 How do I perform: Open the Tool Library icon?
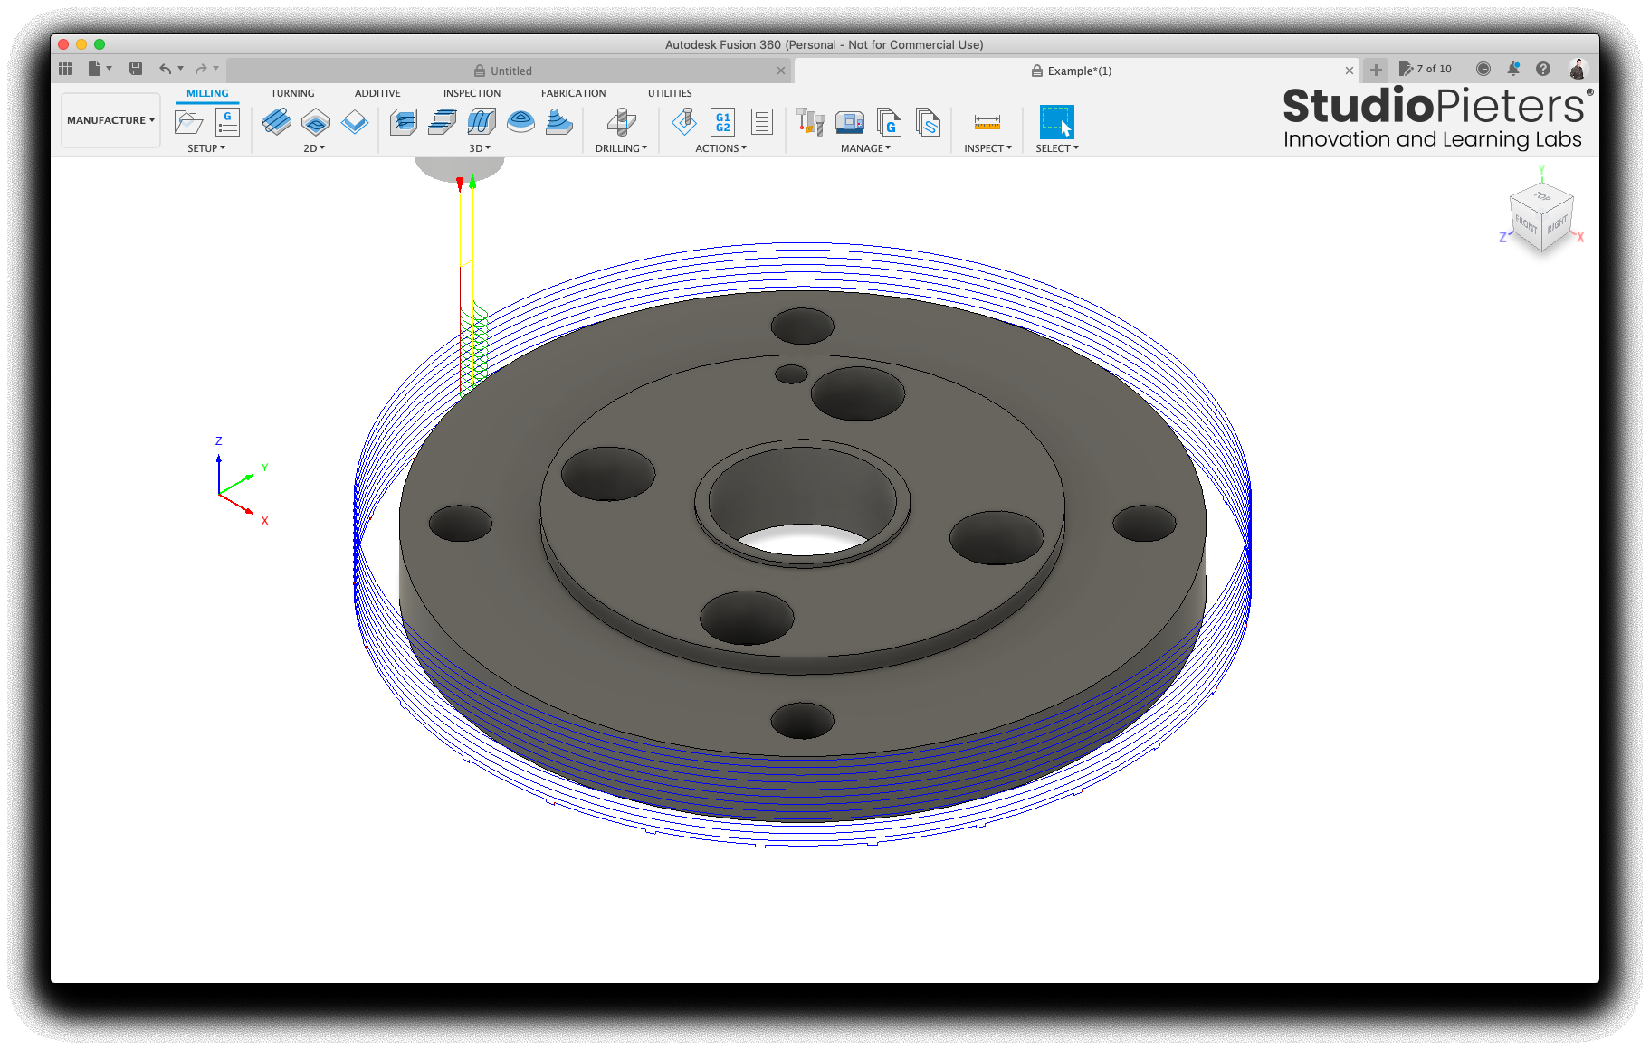[x=808, y=120]
